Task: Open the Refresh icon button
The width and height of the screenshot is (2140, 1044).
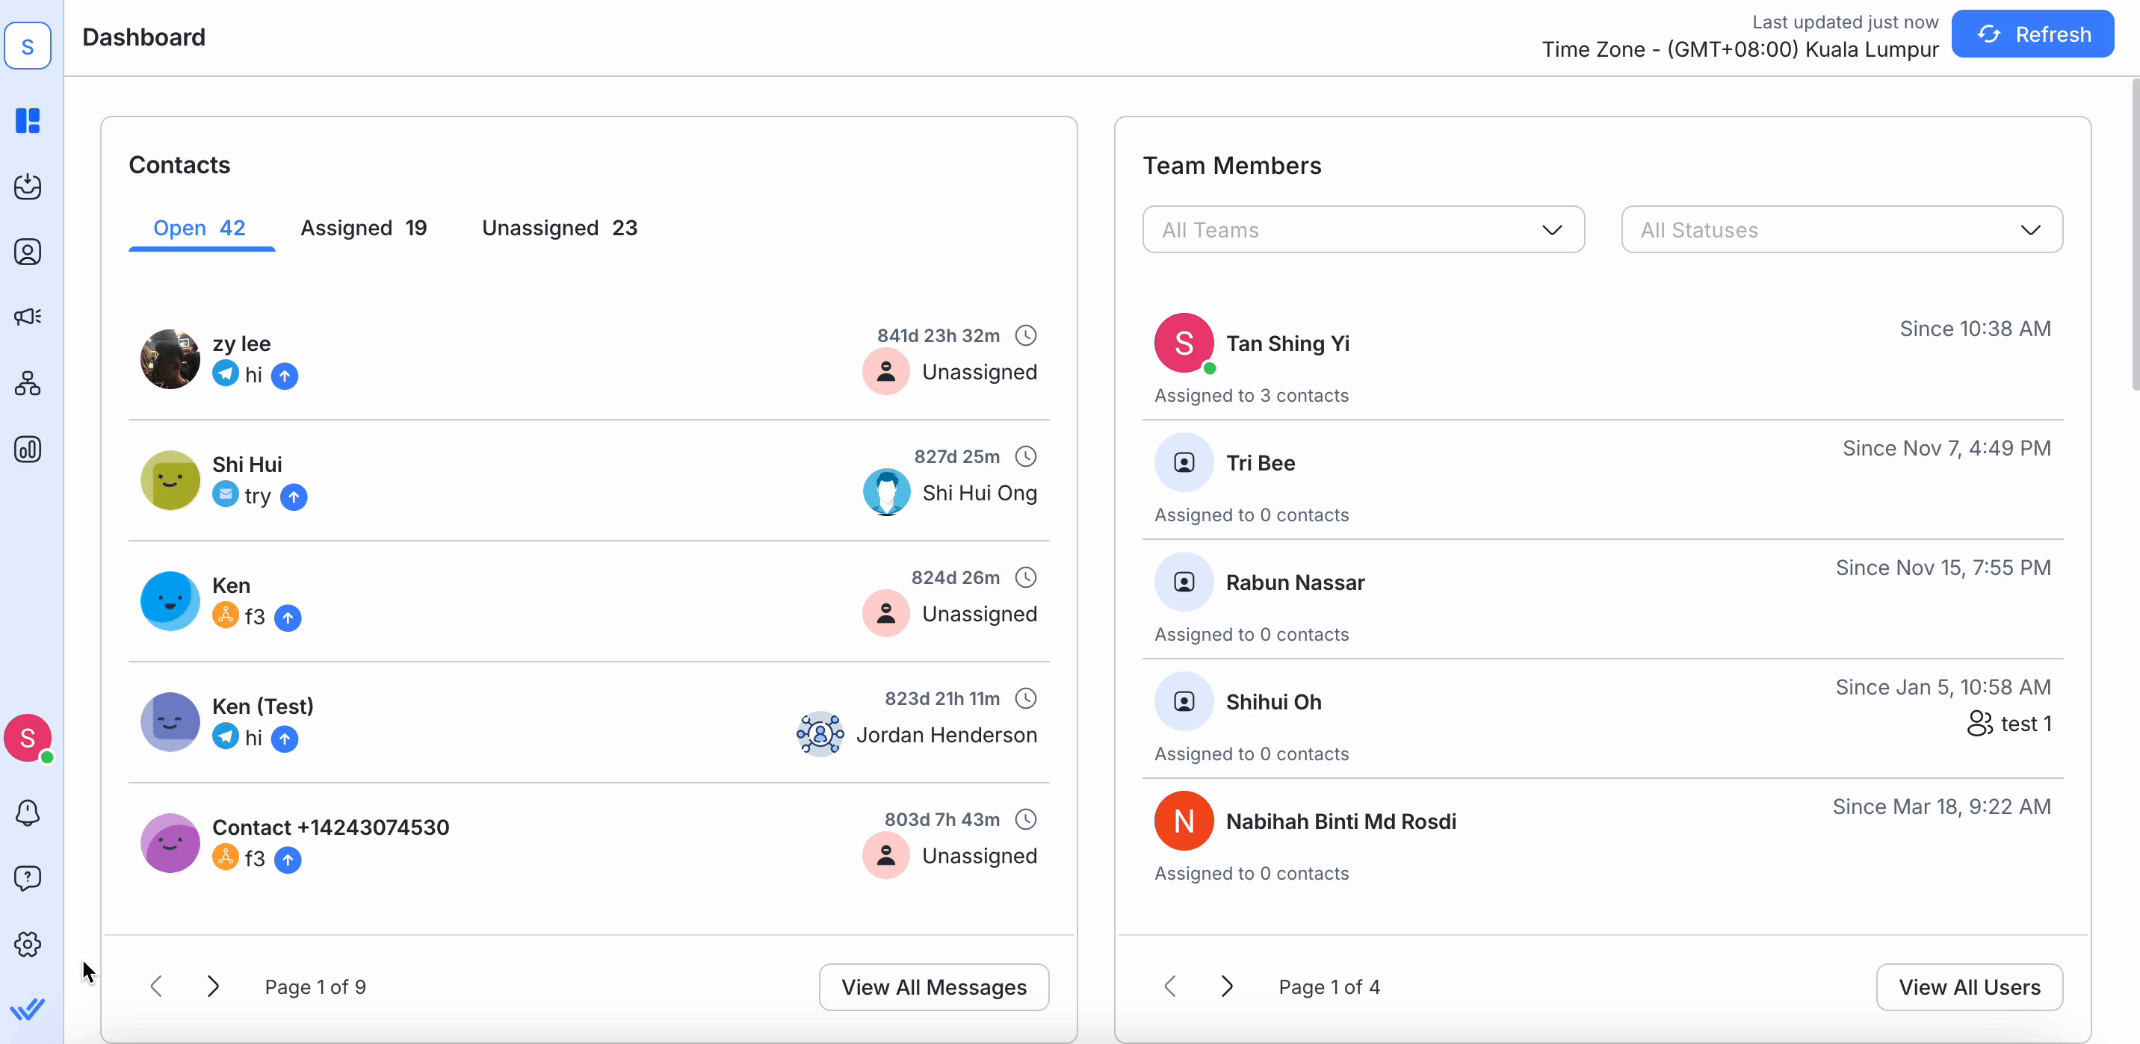Action: click(x=1989, y=33)
